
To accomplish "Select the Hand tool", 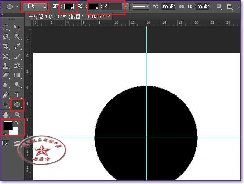I will click(x=6, y=115).
